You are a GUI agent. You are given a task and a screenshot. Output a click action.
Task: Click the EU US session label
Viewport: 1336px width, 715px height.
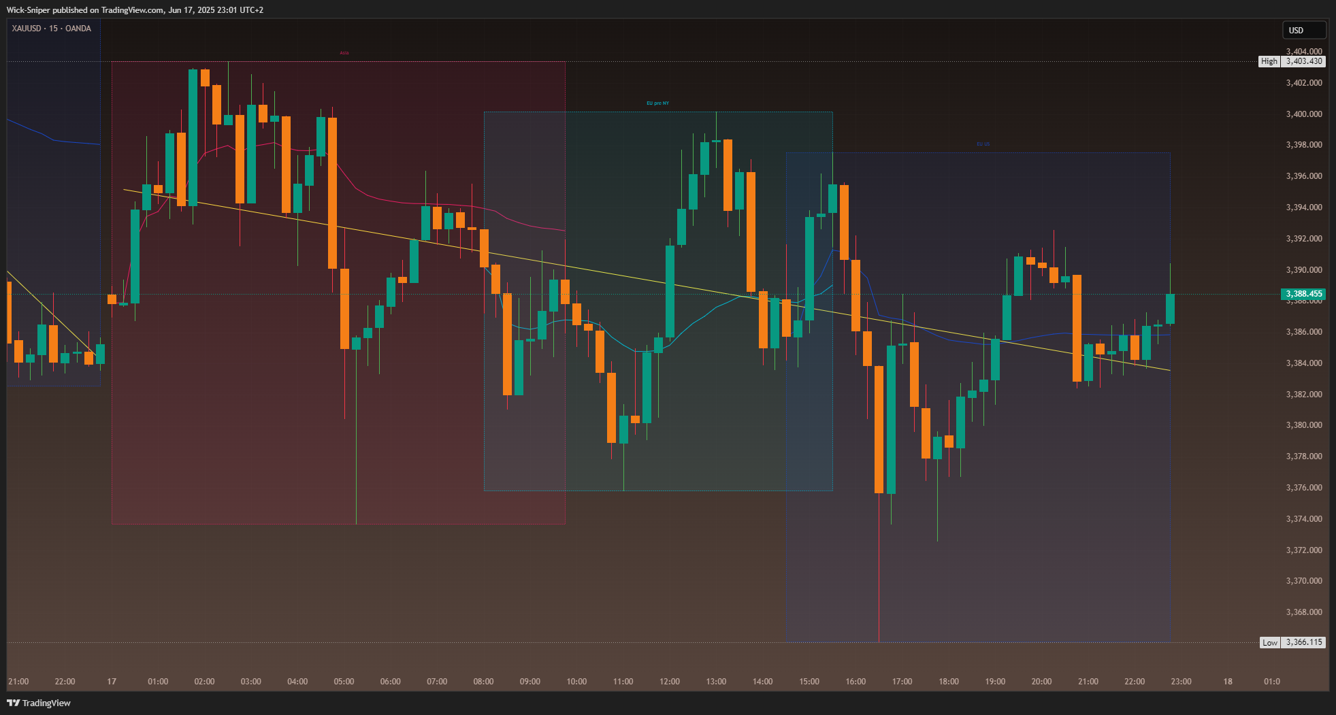pos(983,144)
